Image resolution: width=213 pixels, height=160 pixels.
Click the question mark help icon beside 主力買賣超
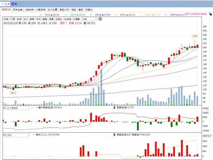pyautogui.click(x=32, y=108)
